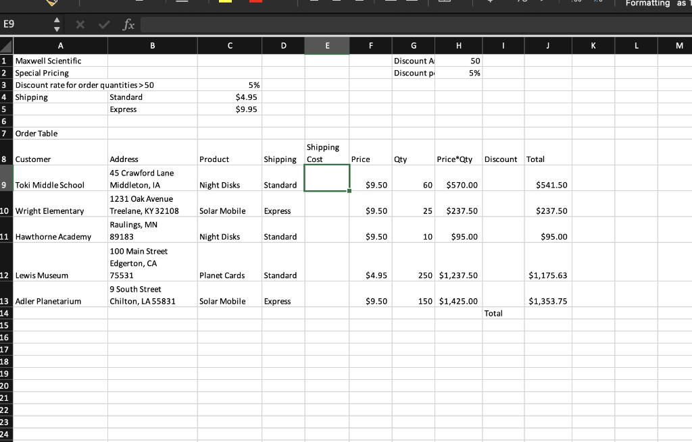Click the 'Customer' header cell

[60, 153]
